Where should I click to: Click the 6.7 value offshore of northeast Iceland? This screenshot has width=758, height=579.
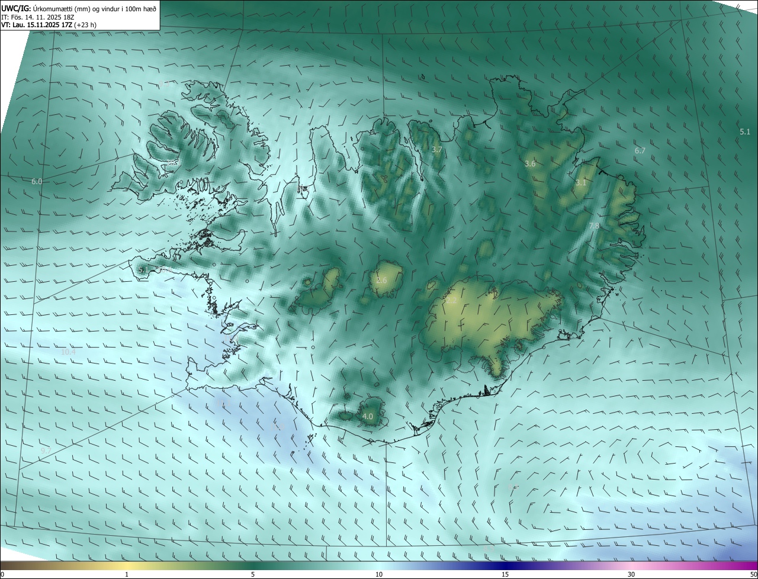point(640,151)
